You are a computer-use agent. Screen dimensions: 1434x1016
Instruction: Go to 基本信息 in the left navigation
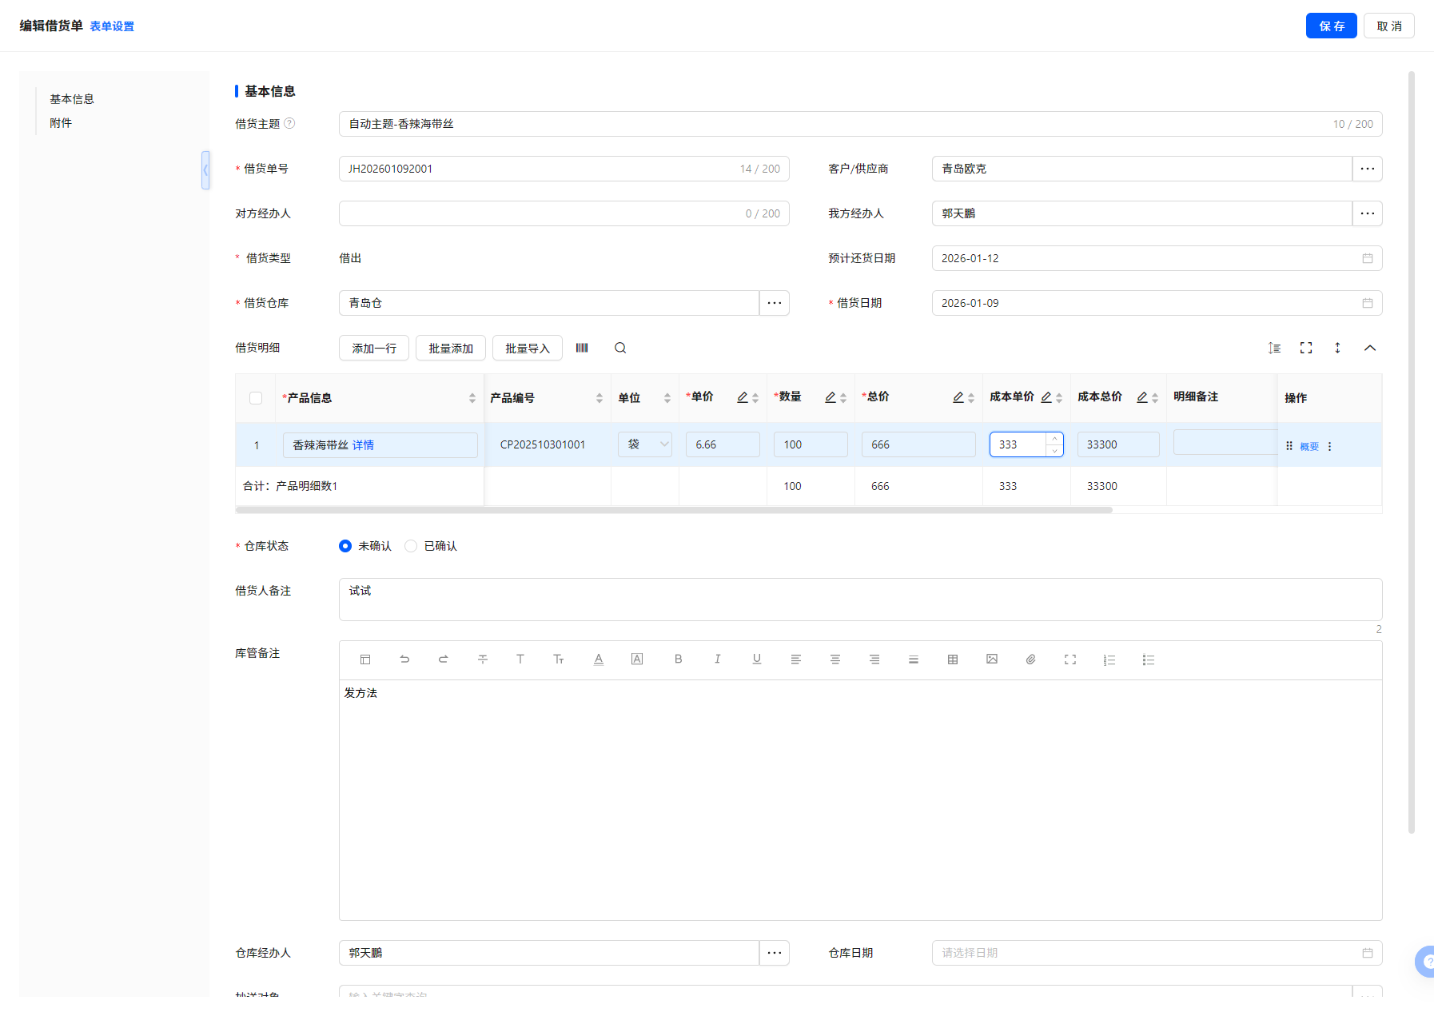click(72, 99)
